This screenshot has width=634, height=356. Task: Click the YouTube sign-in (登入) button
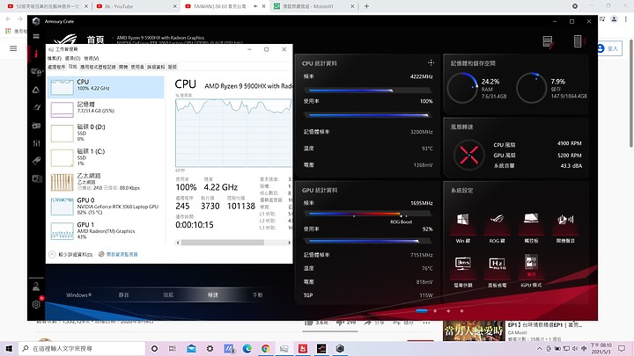pyautogui.click(x=608, y=48)
